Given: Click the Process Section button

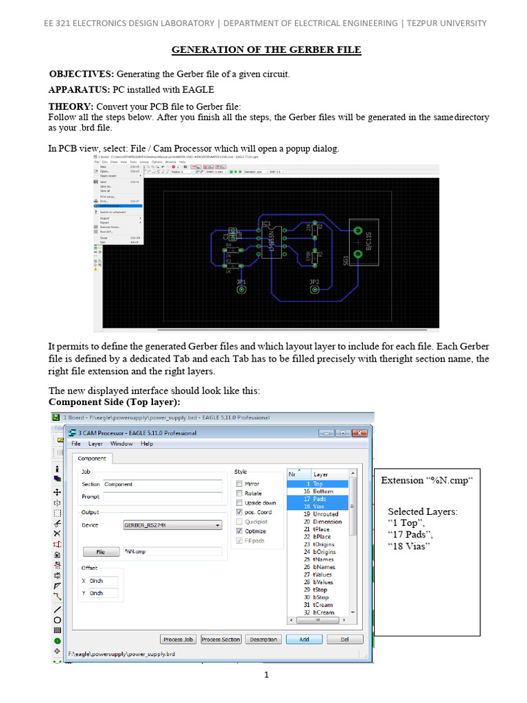Looking at the screenshot, I should tap(221, 639).
